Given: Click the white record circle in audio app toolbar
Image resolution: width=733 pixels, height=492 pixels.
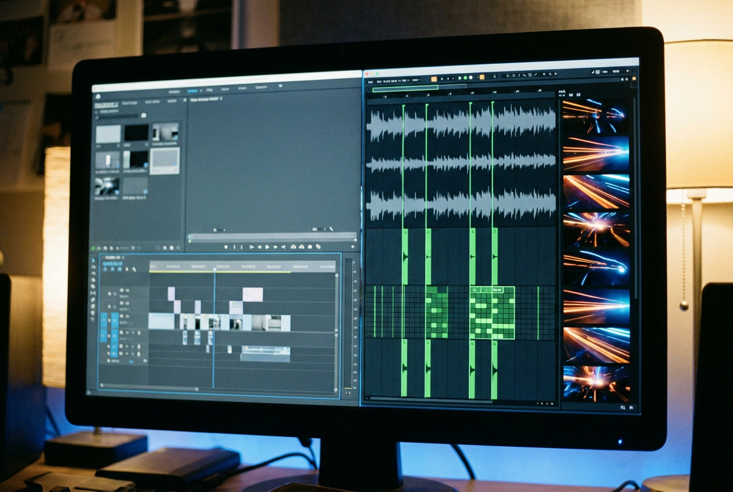Looking at the screenshot, I should point(470,78).
